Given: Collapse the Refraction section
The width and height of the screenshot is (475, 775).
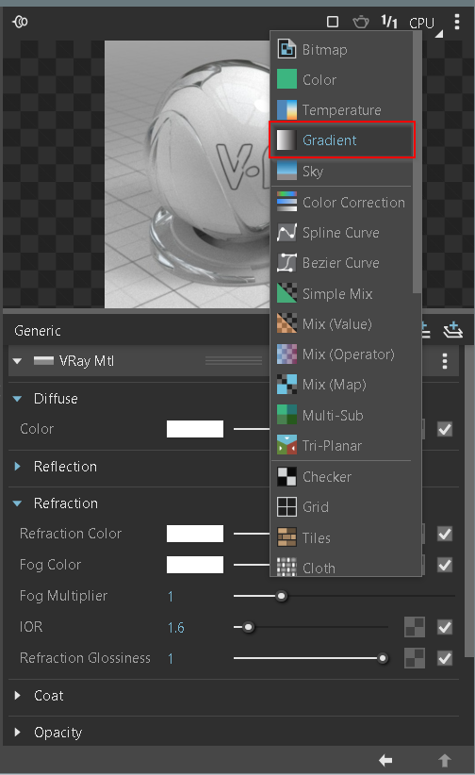Looking at the screenshot, I should [x=17, y=503].
